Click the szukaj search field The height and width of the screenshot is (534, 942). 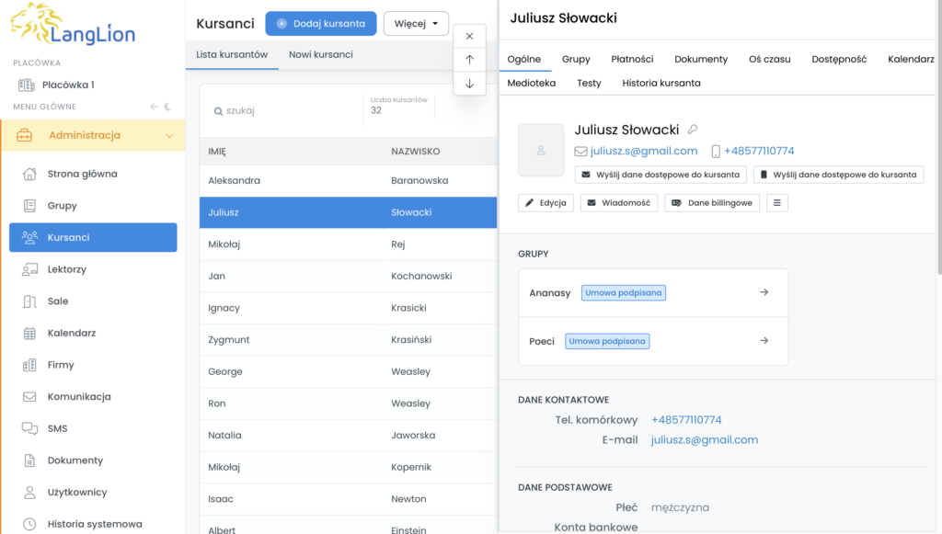(x=282, y=111)
